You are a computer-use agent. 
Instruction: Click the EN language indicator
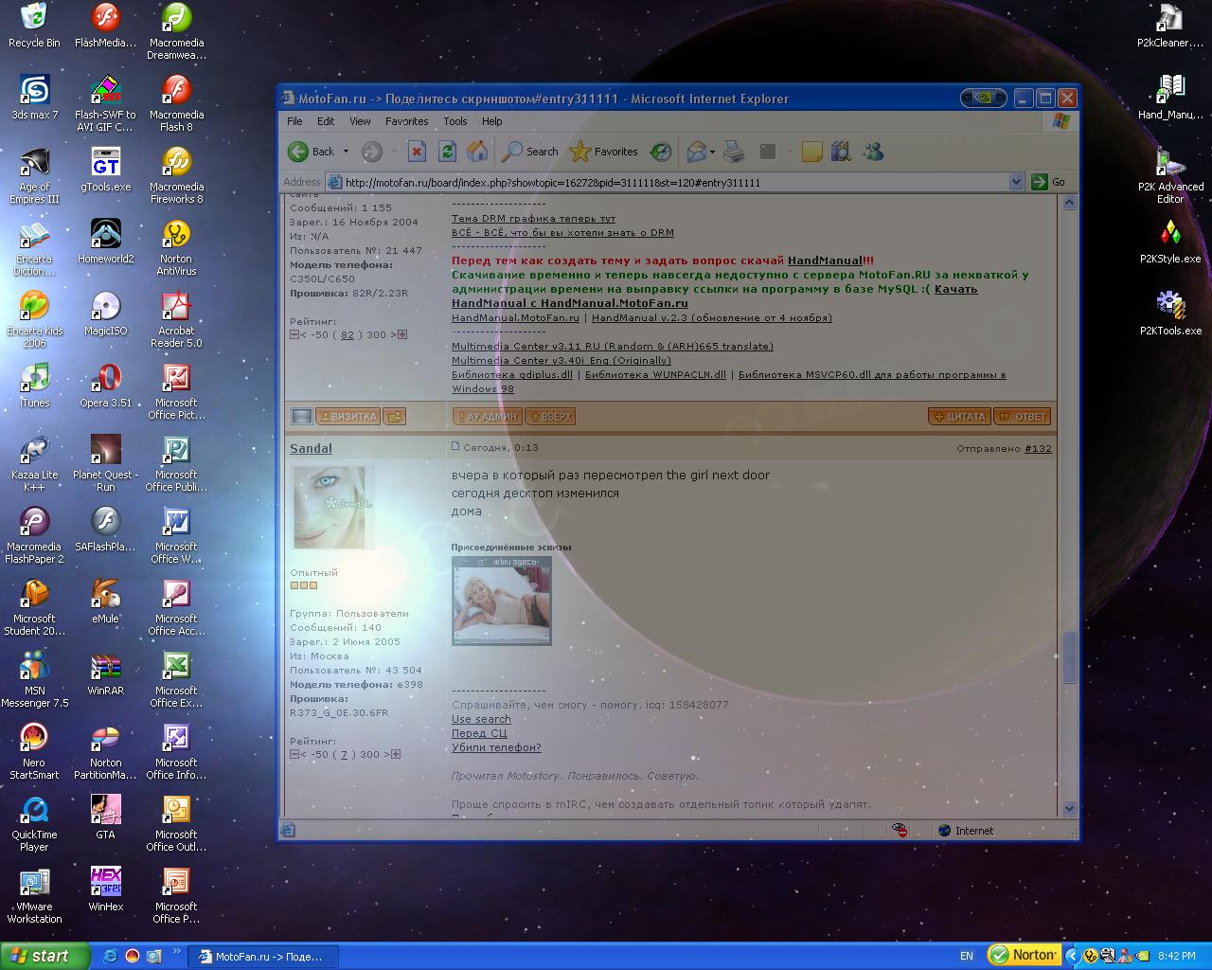966,956
